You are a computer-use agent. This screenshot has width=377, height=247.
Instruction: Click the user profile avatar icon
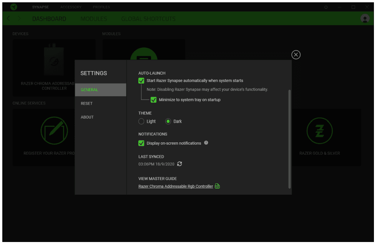[365, 18]
